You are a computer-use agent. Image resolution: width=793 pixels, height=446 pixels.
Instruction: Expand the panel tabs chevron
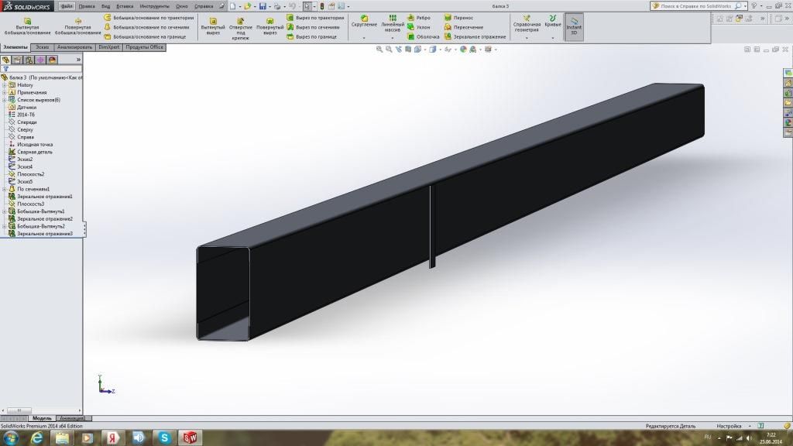78,60
